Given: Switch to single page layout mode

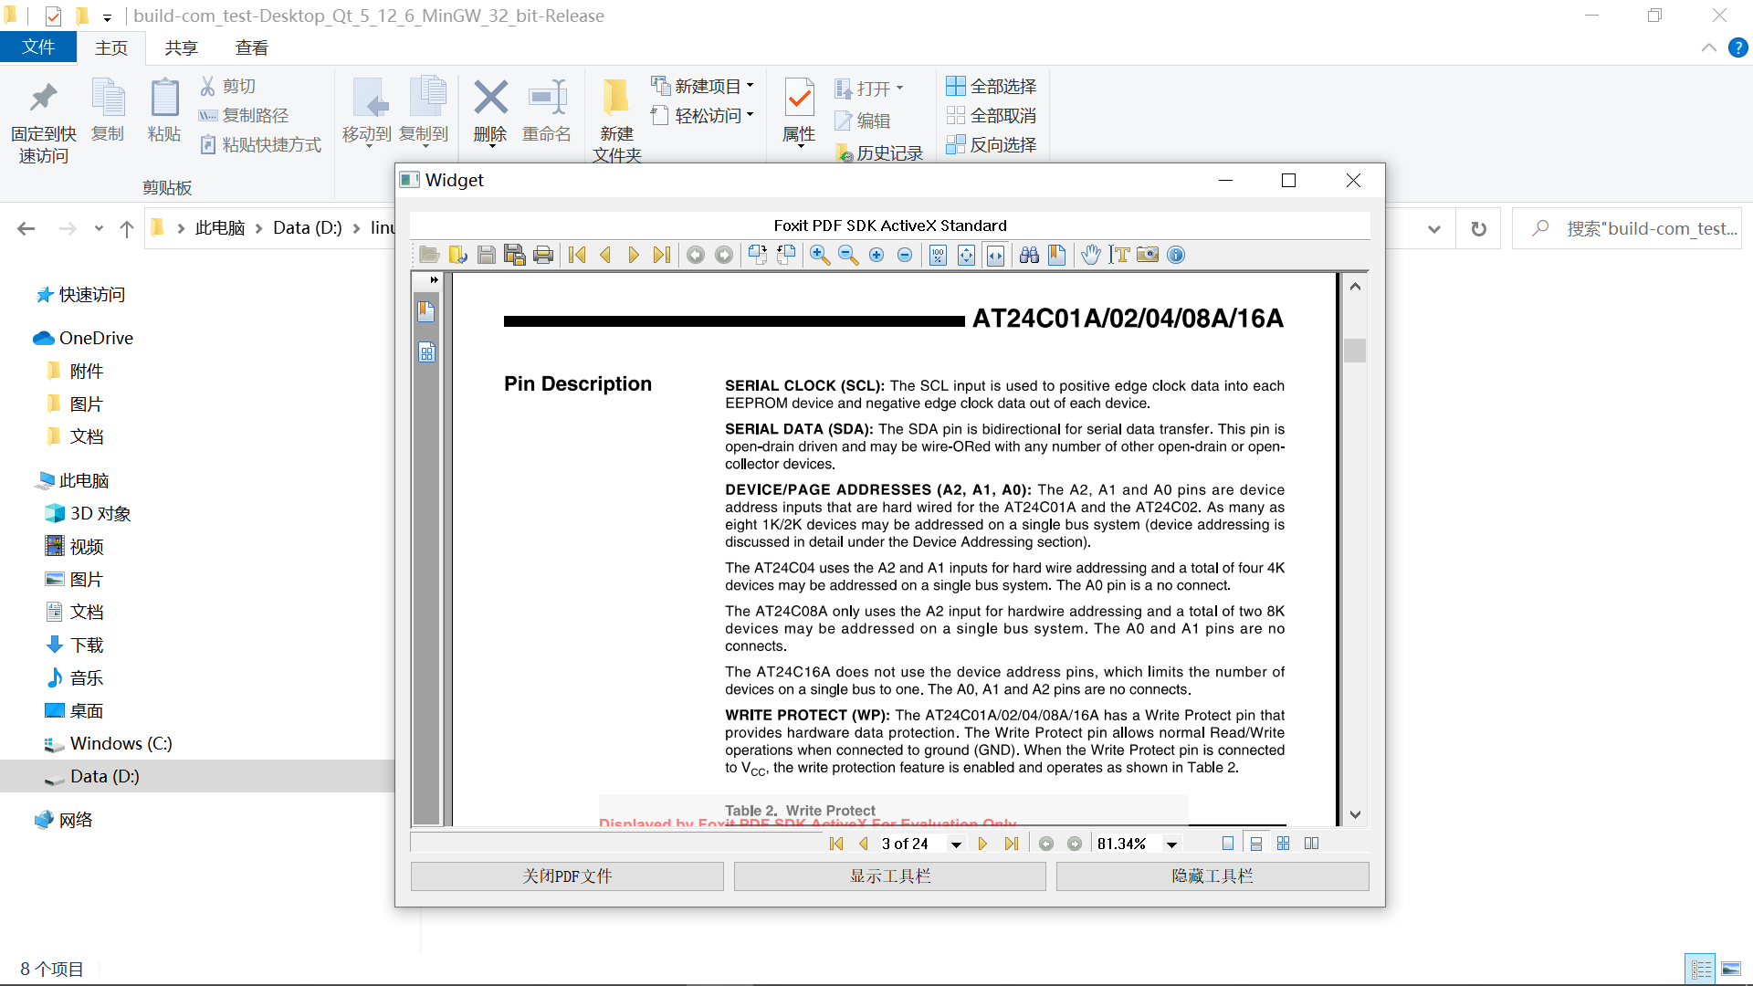Looking at the screenshot, I should [x=1228, y=844].
